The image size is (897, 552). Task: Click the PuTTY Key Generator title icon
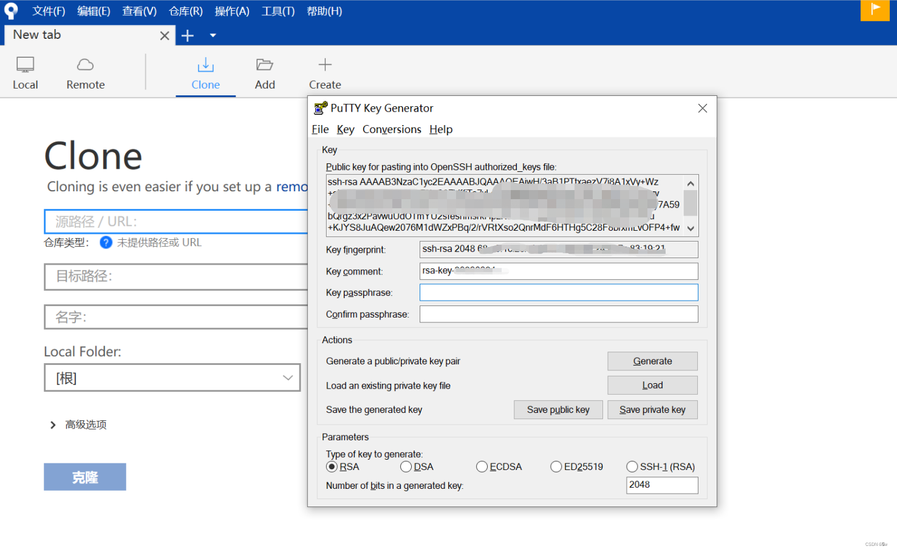(x=321, y=108)
